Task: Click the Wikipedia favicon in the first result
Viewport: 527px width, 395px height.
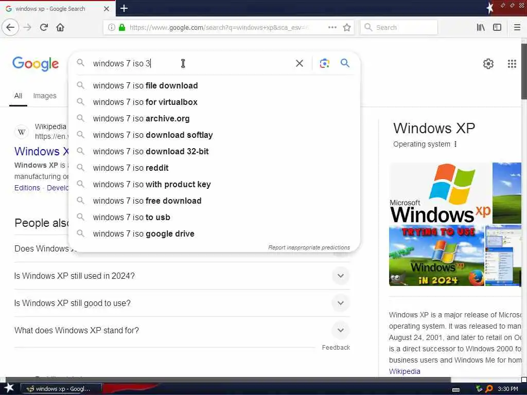Action: pyautogui.click(x=22, y=132)
